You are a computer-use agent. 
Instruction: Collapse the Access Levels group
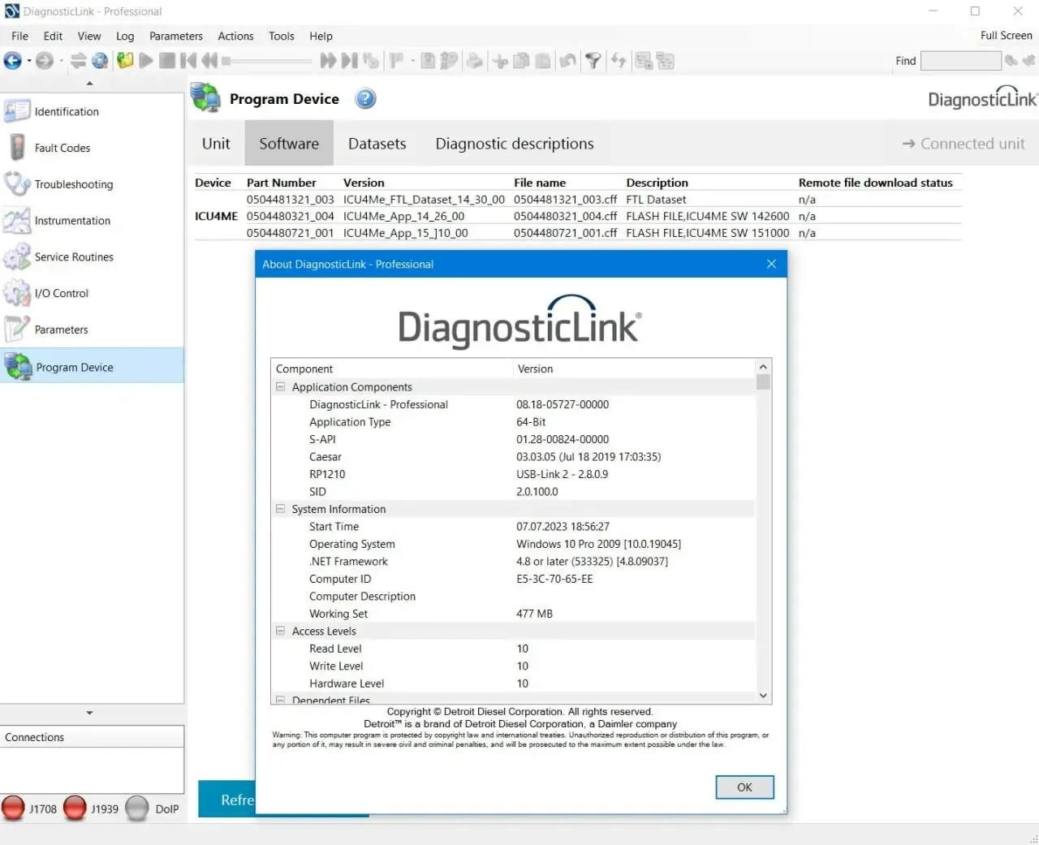point(280,631)
